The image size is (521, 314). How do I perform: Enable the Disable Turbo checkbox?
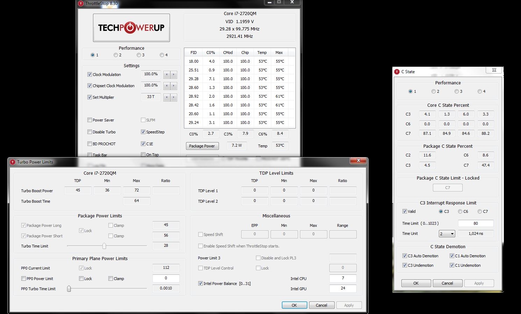tap(90, 132)
